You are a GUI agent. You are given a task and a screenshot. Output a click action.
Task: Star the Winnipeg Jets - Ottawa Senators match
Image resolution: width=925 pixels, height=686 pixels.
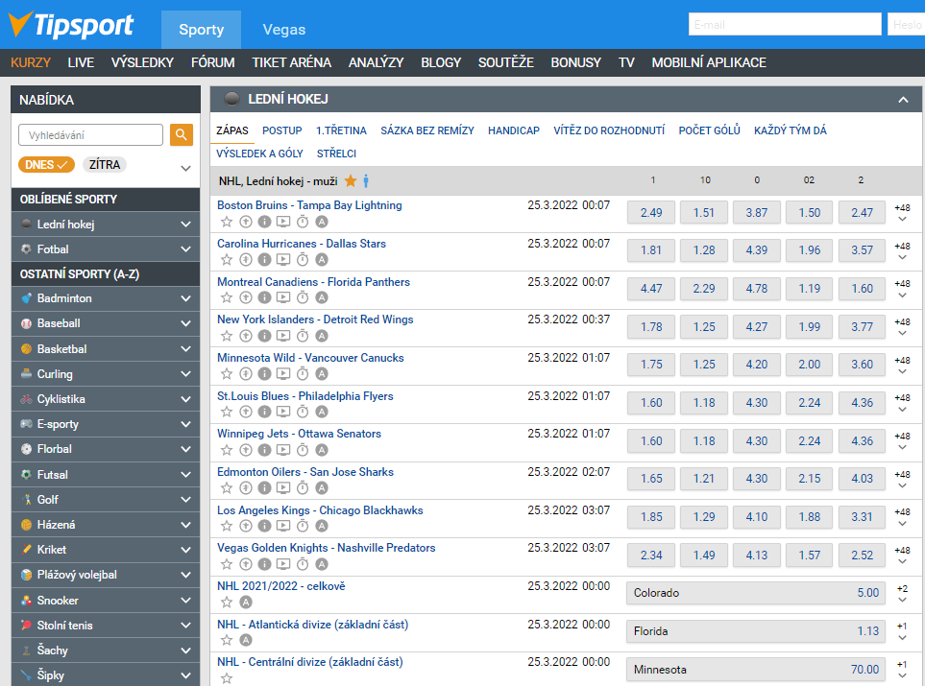(x=227, y=450)
